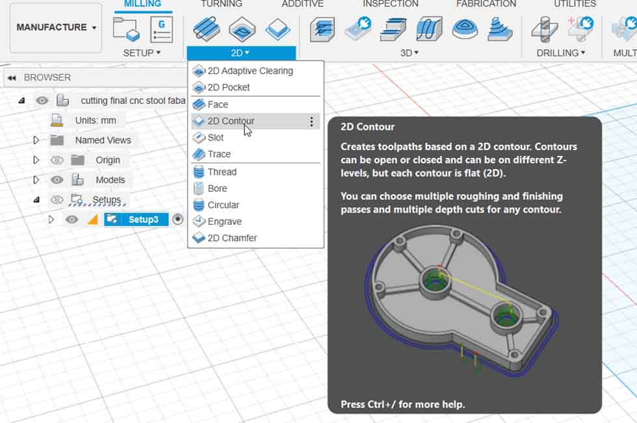Expand the Models node
Image resolution: width=637 pixels, height=423 pixels.
tap(36, 180)
